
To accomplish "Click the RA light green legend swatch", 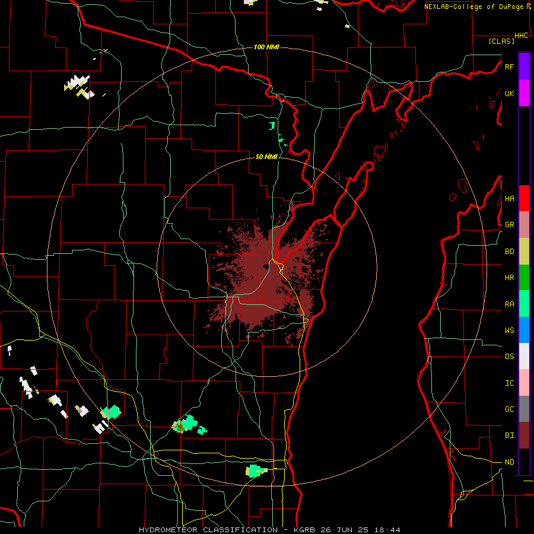I will tap(524, 304).
